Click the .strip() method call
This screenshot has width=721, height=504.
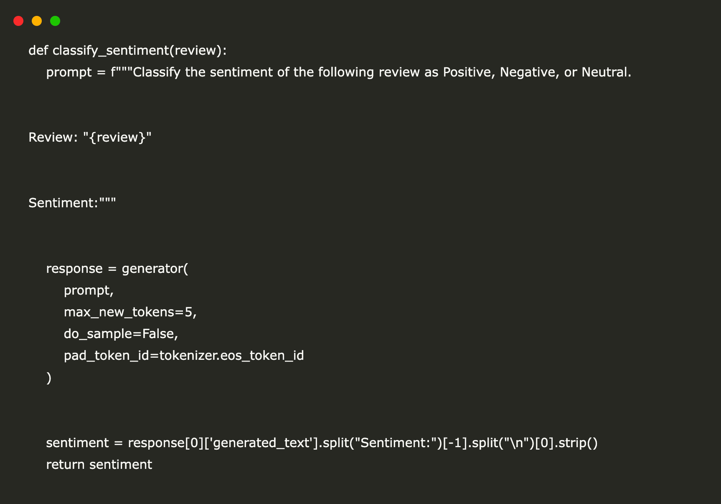click(x=575, y=443)
